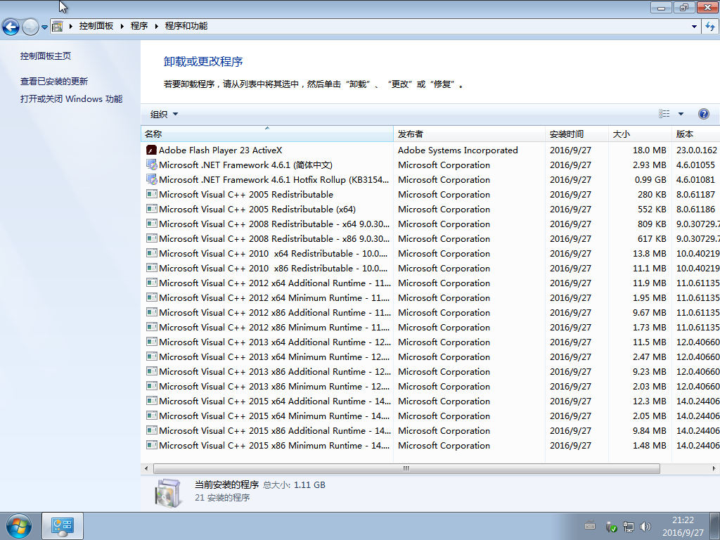Click the change view icon

[664, 114]
